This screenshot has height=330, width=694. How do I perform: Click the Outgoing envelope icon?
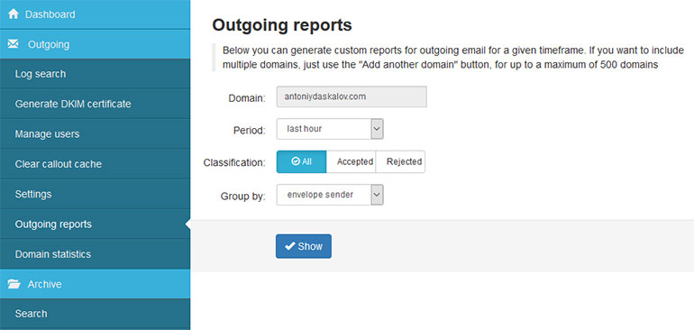coord(14,44)
